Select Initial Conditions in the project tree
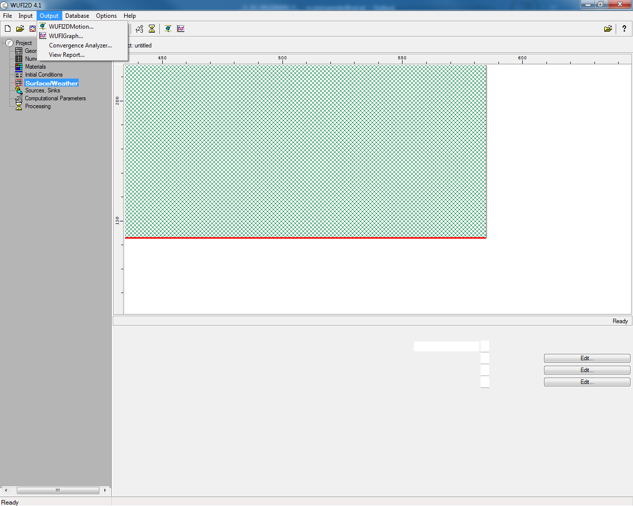 pyautogui.click(x=44, y=75)
